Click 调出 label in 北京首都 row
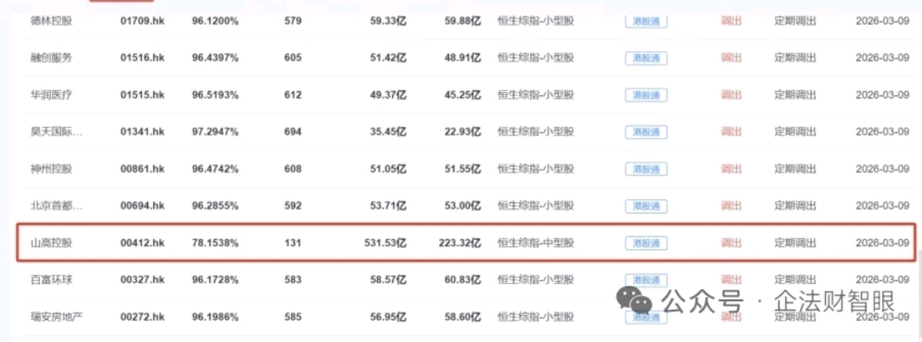Screen dimensions: 922x342 [731, 205]
